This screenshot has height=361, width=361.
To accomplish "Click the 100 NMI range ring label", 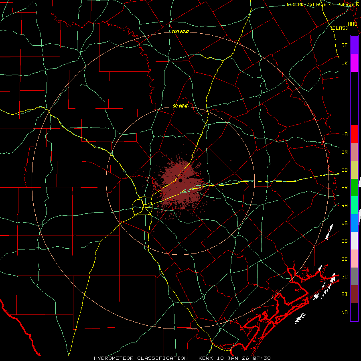I will pyautogui.click(x=180, y=32).
